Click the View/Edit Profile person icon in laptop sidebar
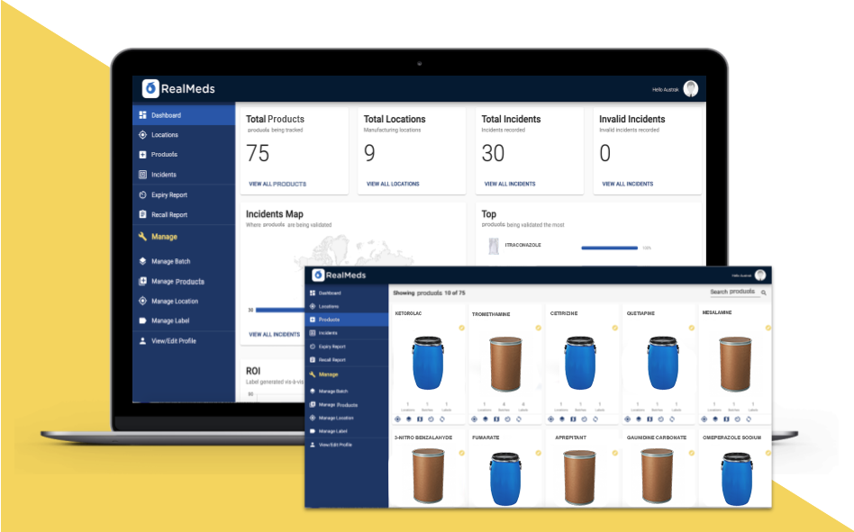 [142, 340]
